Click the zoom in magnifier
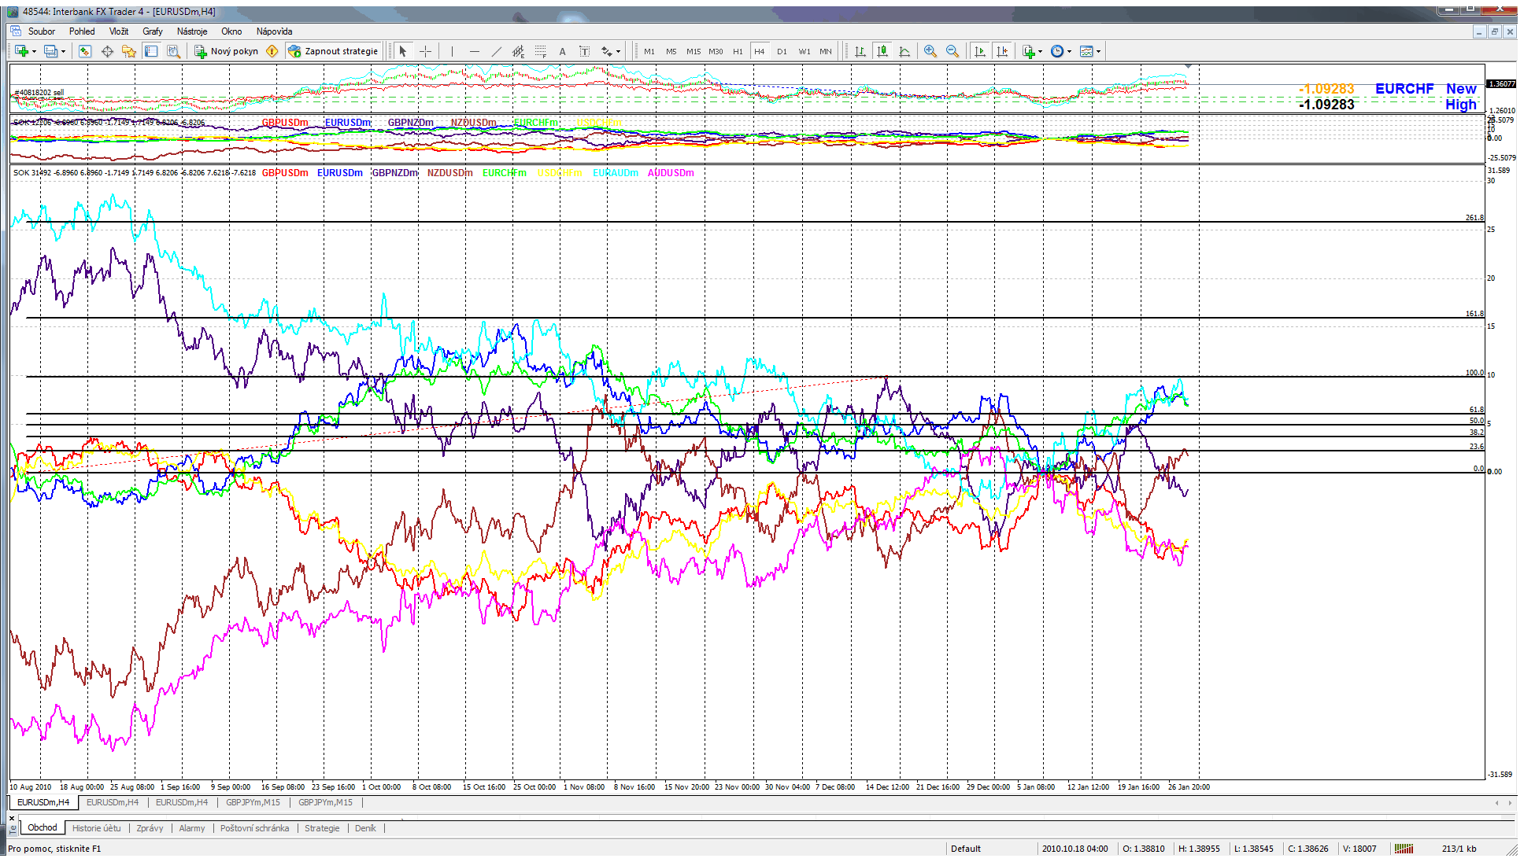 [930, 51]
